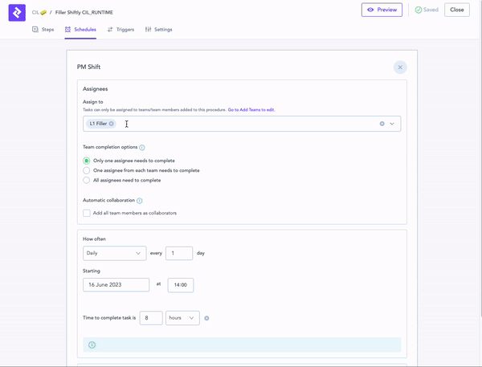The width and height of the screenshot is (482, 367).
Task: Open the Daily frequency dropdown
Action: point(113,253)
